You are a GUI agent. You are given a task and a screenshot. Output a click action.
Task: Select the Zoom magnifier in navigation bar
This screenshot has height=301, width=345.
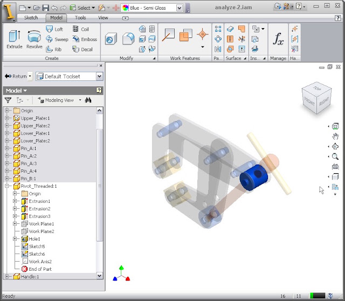click(335, 156)
